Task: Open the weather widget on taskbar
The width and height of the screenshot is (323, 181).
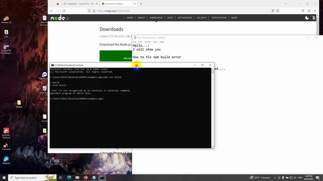Action: [259, 177]
